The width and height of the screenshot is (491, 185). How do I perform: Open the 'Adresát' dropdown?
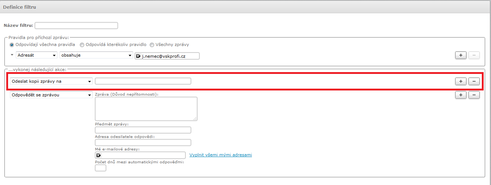coord(36,55)
